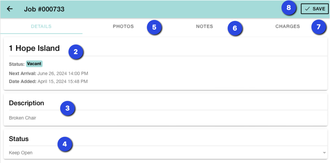Switch to the Details tab
The height and width of the screenshot is (163, 330).
(x=41, y=27)
